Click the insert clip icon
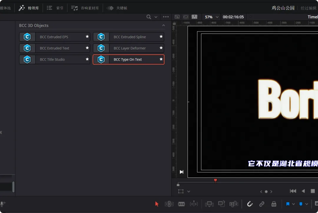Screen dimensions: 318x213 click(x=209, y=204)
